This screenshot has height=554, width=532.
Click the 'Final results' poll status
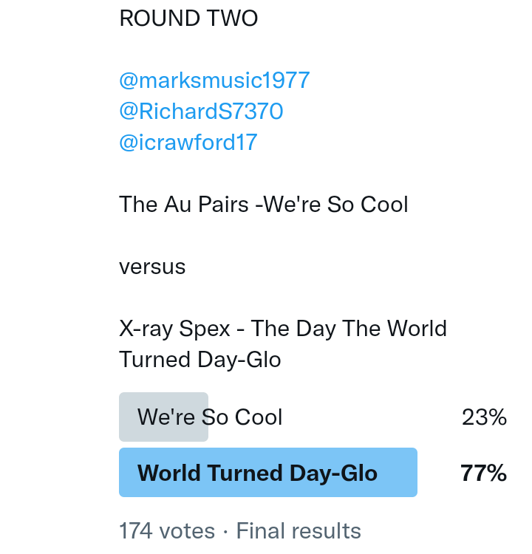tap(299, 530)
